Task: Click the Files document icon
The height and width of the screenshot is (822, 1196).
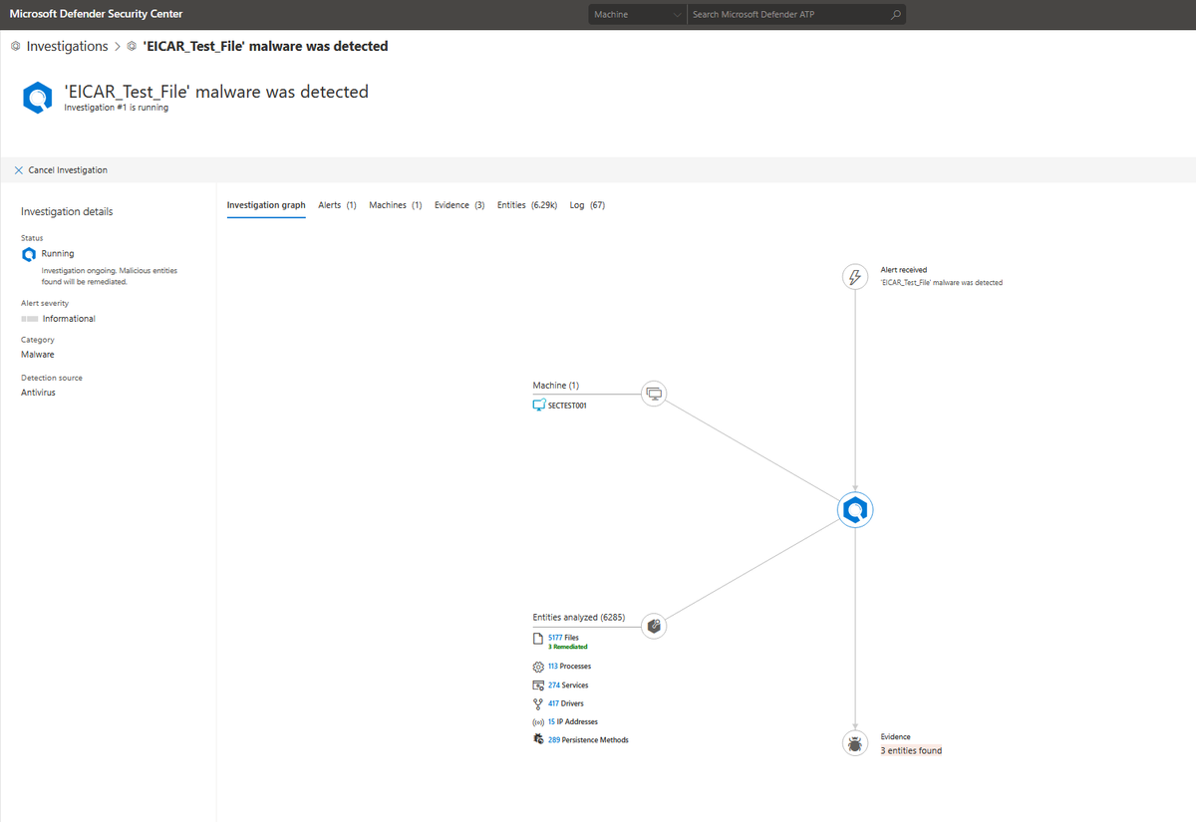Action: 538,639
